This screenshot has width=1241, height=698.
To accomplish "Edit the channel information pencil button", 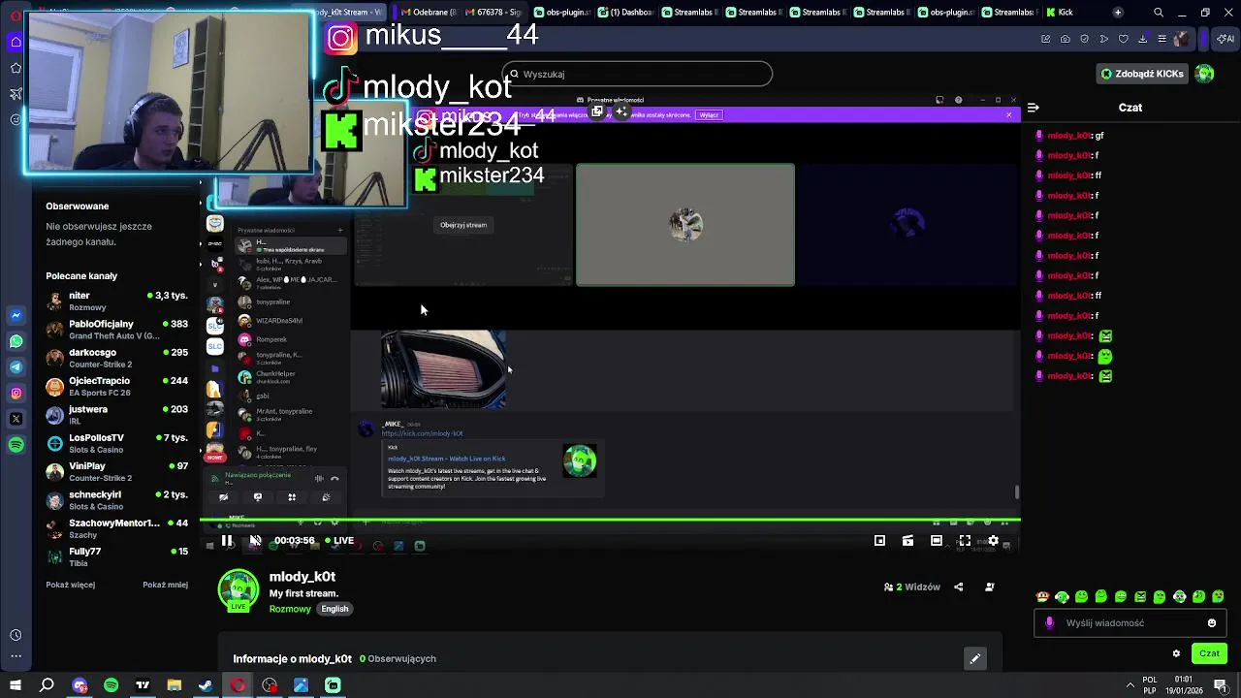I will [x=975, y=659].
